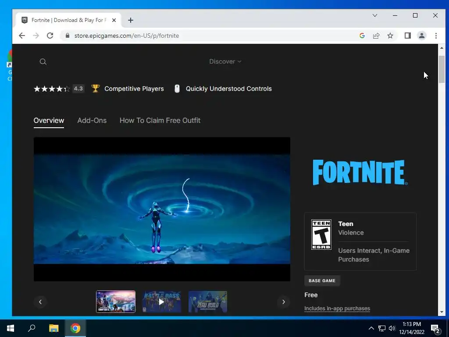449x337 pixels.
Task: Click the BASE GAME tag
Action: tap(322, 280)
